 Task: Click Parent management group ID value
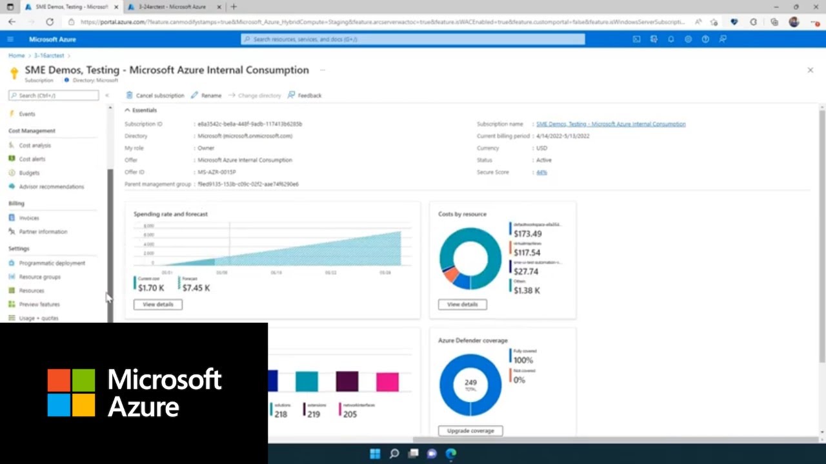tap(248, 184)
